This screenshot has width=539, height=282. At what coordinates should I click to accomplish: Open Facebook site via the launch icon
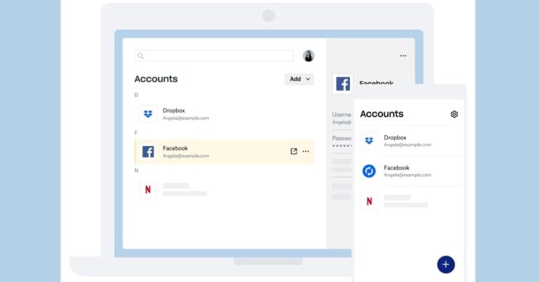[294, 151]
